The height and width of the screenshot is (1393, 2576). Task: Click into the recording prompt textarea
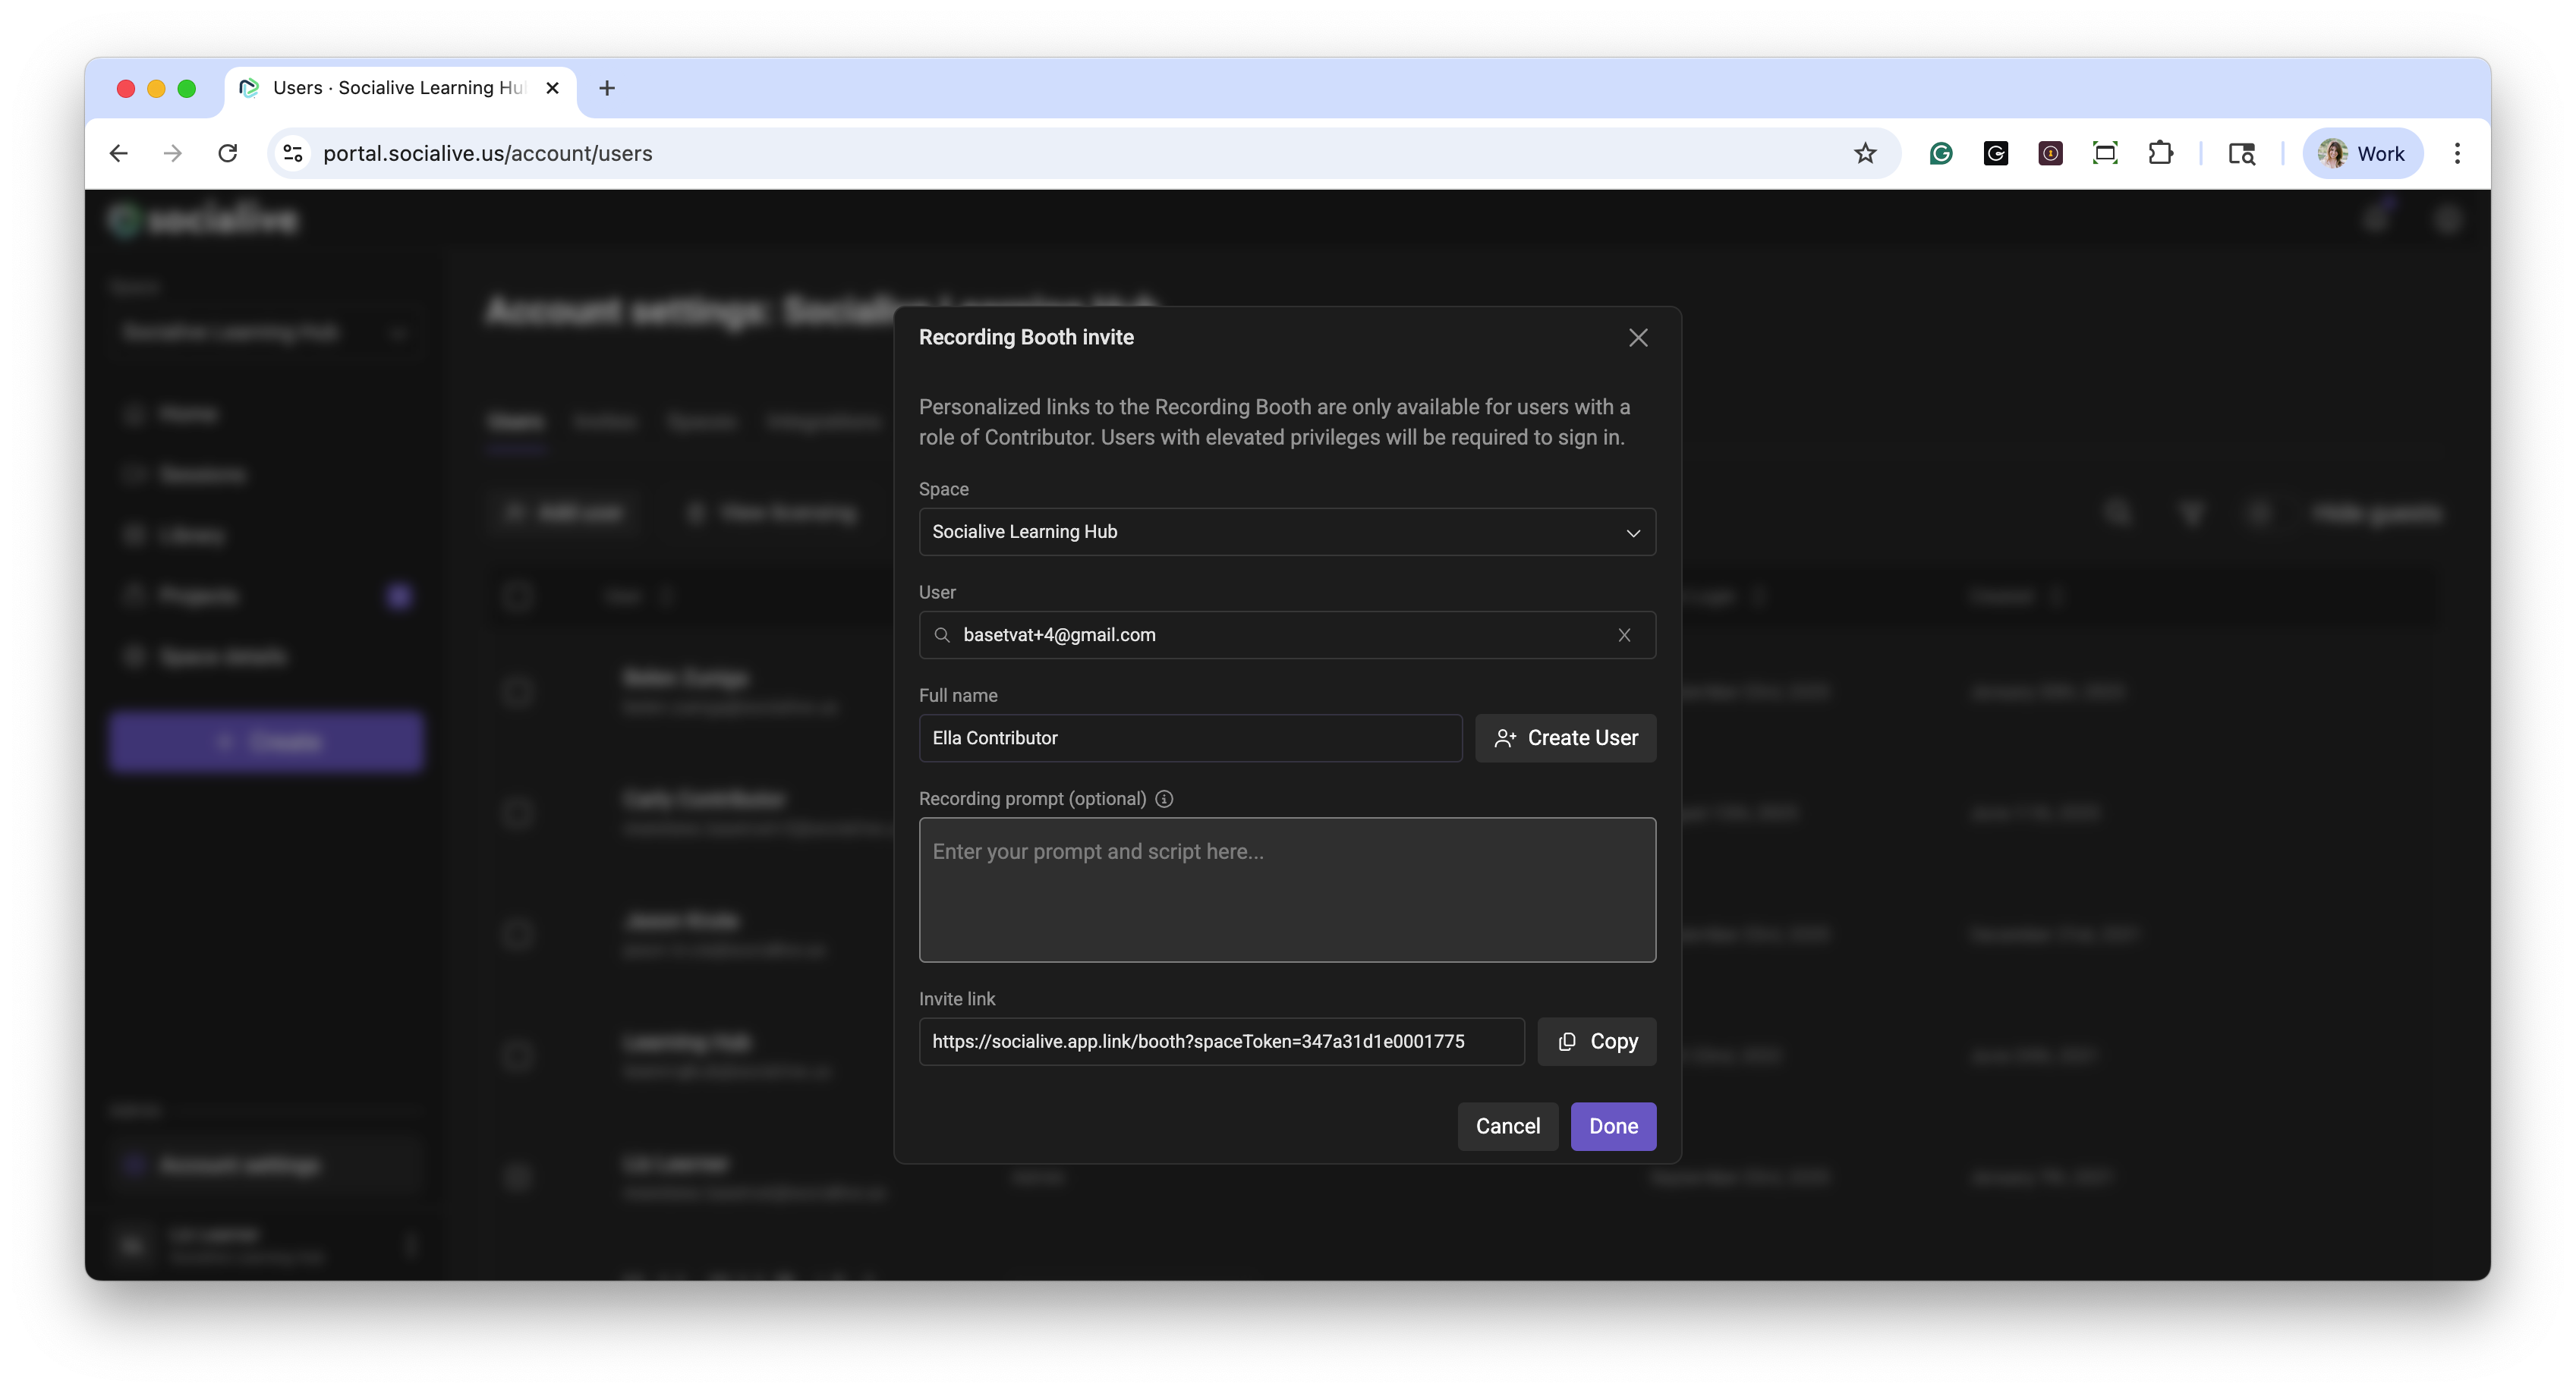tap(1286, 890)
